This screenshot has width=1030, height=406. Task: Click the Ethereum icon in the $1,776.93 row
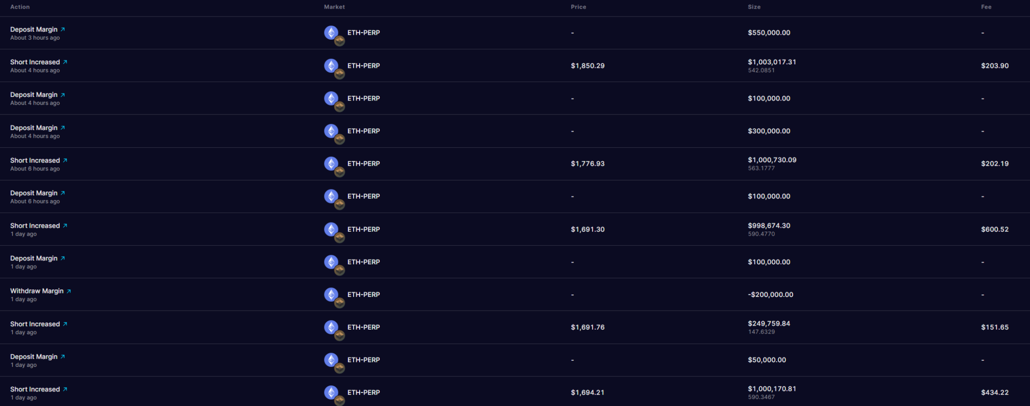click(331, 163)
